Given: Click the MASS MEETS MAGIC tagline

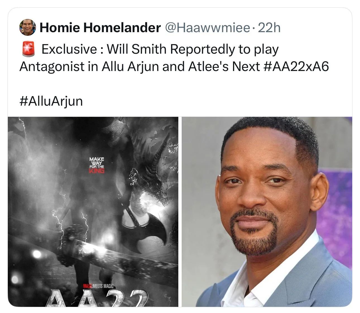Looking at the screenshot, I should (x=98, y=286).
